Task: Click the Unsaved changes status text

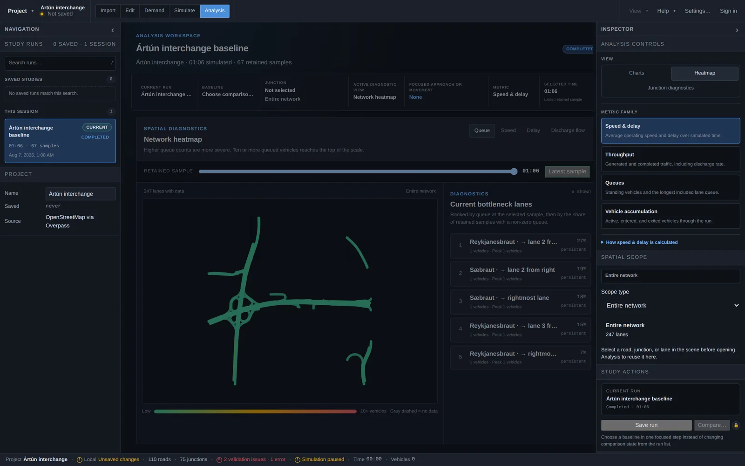Action: tap(119, 459)
